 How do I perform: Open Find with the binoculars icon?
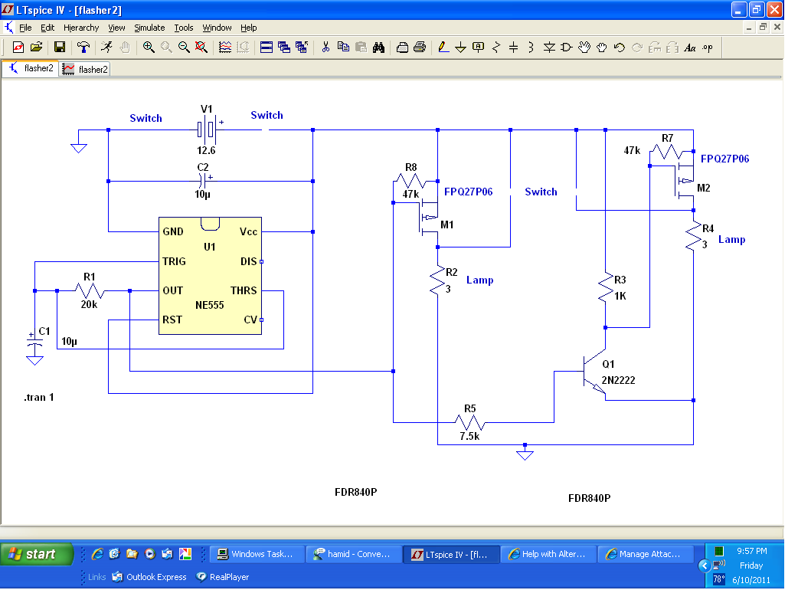tap(378, 48)
